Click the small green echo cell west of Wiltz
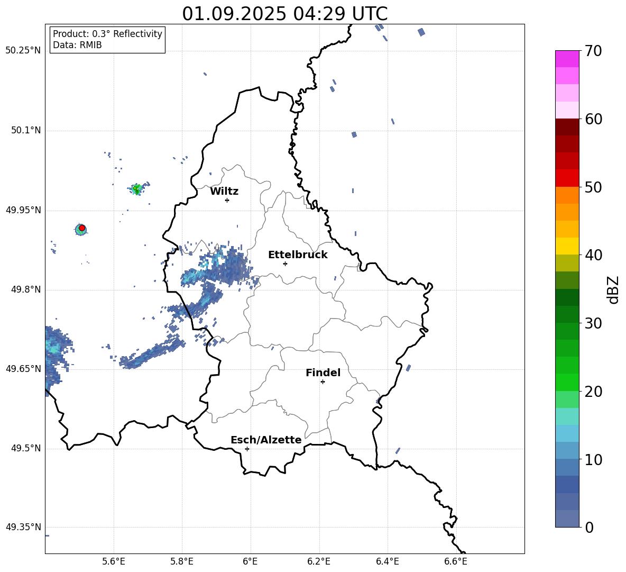 pos(137,189)
